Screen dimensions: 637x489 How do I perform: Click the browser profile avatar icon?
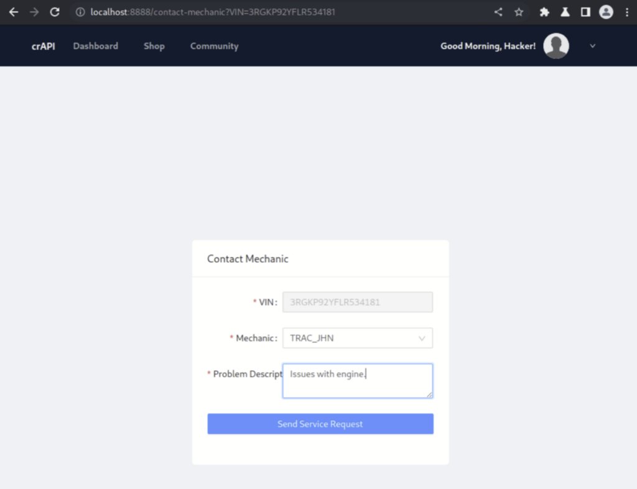click(x=606, y=11)
